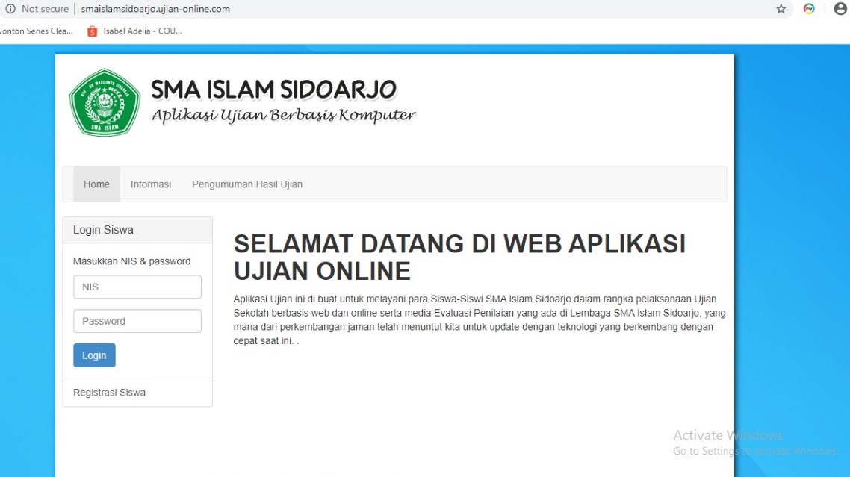Click the SMA Islam Sidoarjo school logo
Image resolution: width=850 pixels, height=477 pixels.
(x=105, y=102)
